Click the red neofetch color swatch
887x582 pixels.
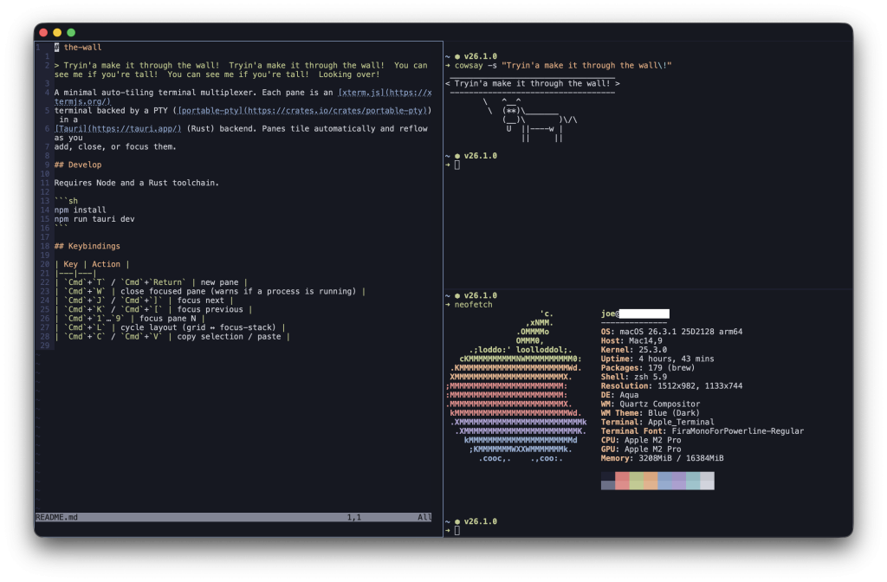[x=622, y=482]
